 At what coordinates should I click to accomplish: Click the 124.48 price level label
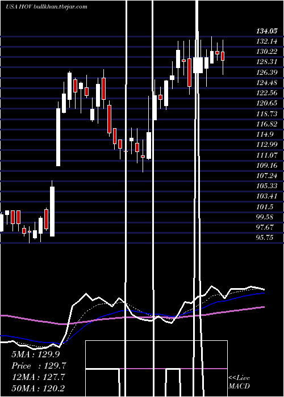tap(267, 83)
